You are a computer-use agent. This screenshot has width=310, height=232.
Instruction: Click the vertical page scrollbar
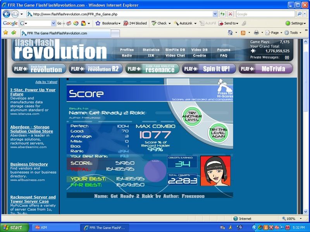coord(306,116)
